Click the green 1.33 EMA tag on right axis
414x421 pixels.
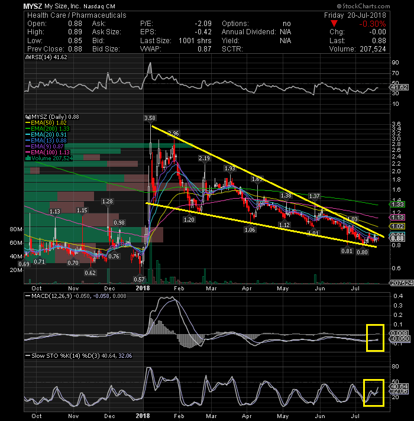pyautogui.click(x=397, y=205)
